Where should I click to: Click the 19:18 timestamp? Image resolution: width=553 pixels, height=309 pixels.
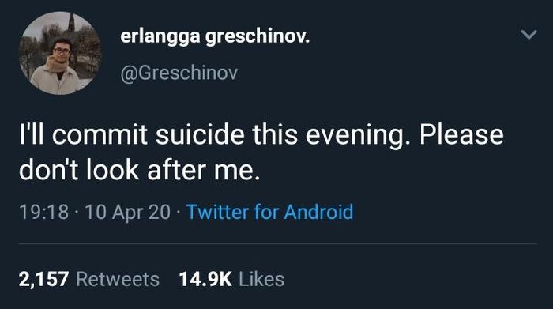pyautogui.click(x=43, y=212)
